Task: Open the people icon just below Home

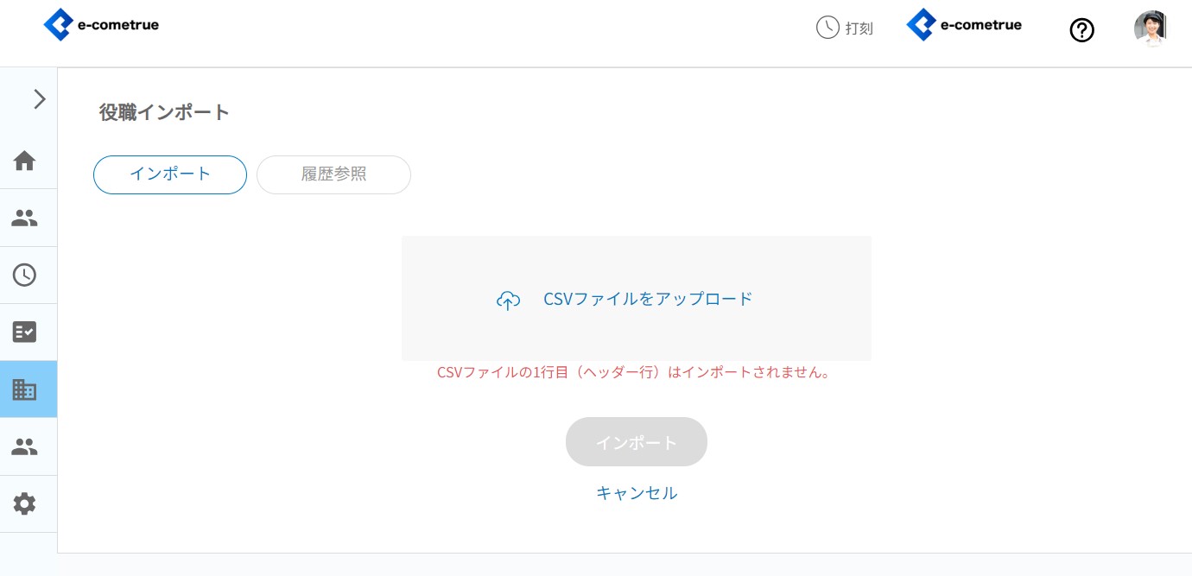Action: [24, 218]
